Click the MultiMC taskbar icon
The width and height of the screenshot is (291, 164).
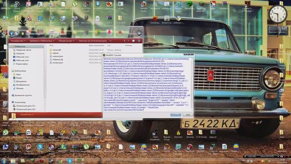coord(79,161)
